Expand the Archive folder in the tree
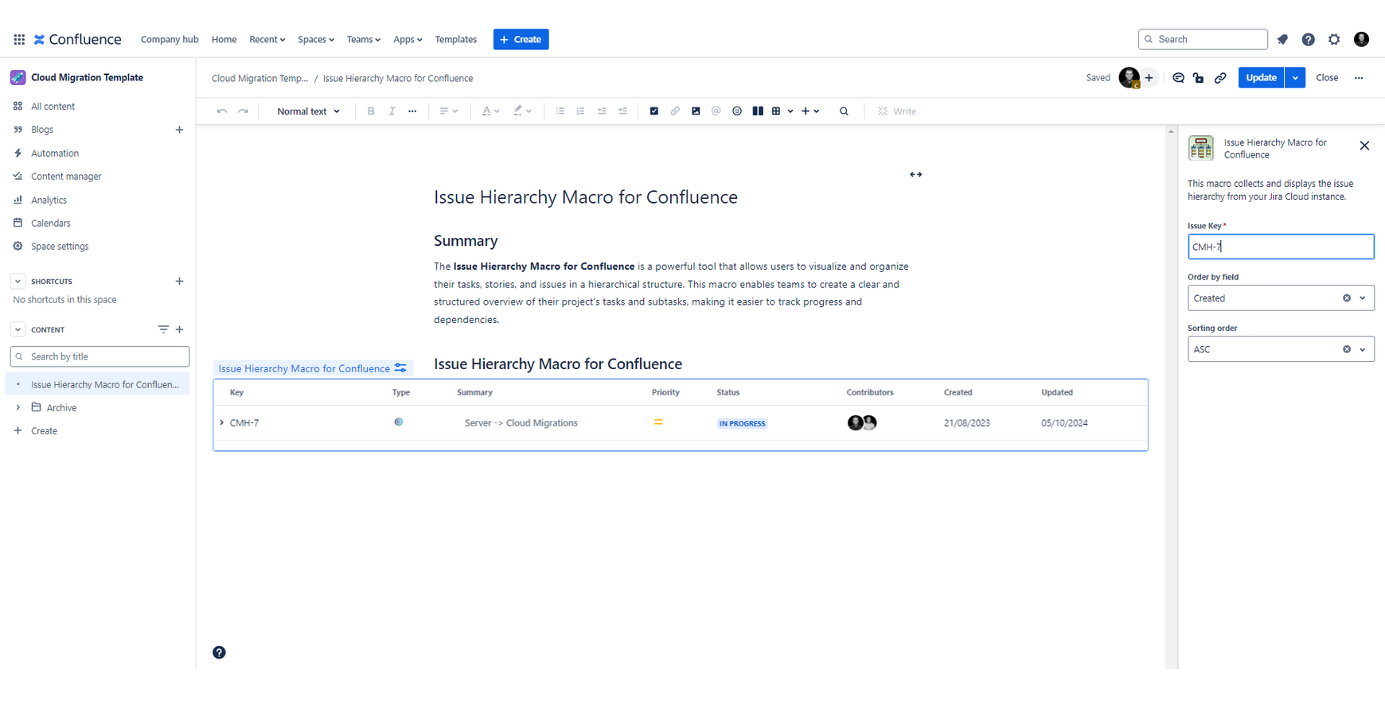 (x=18, y=407)
